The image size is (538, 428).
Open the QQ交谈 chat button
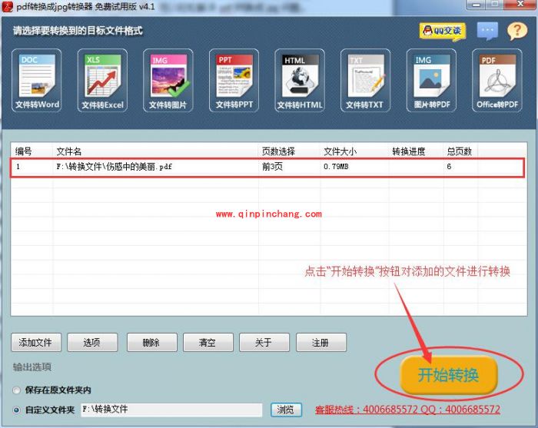pos(443,32)
